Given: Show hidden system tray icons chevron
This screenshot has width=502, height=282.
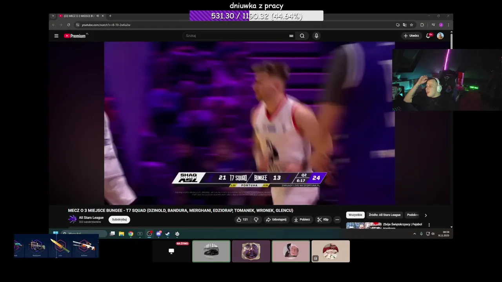Looking at the screenshot, I should pos(415,234).
